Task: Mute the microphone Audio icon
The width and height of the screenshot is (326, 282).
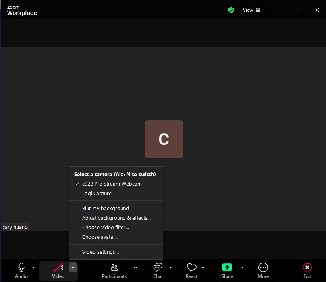Action: click(x=21, y=268)
